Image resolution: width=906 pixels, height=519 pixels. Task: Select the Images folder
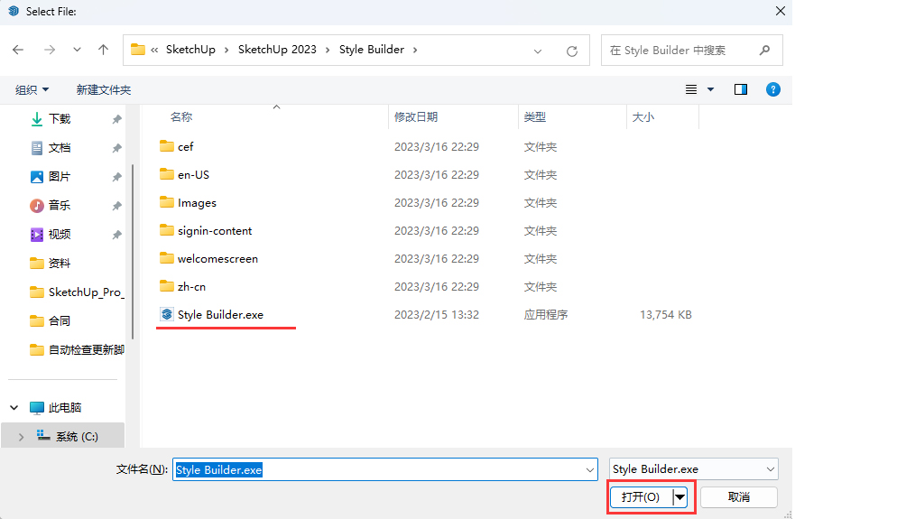pos(197,203)
